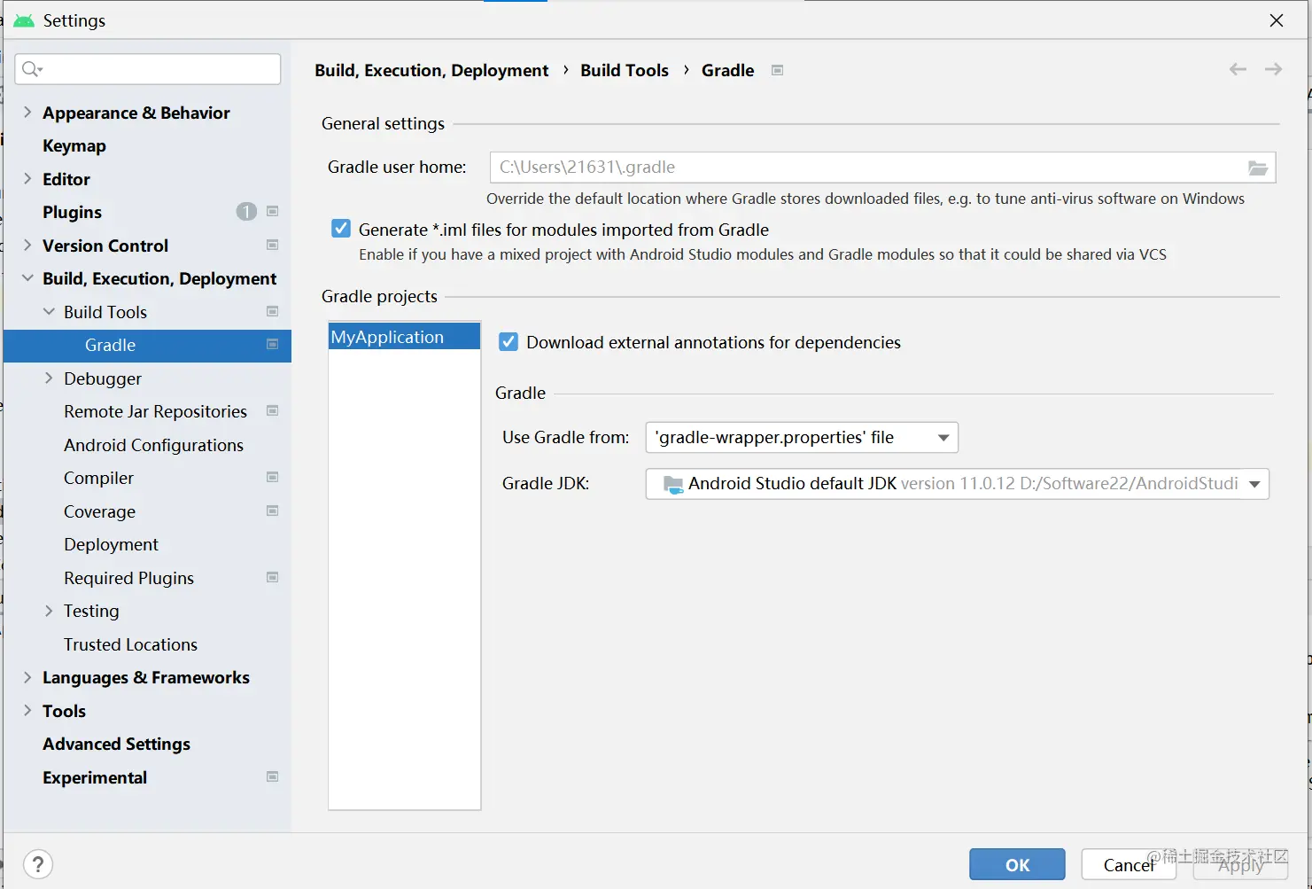Click the project icon next to Plugins
The height and width of the screenshot is (889, 1312).
[273, 211]
